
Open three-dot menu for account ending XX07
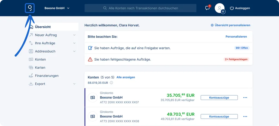[245, 97]
